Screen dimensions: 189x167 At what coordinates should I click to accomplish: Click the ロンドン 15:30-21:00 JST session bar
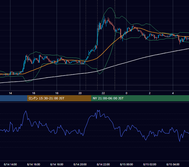(59, 98)
